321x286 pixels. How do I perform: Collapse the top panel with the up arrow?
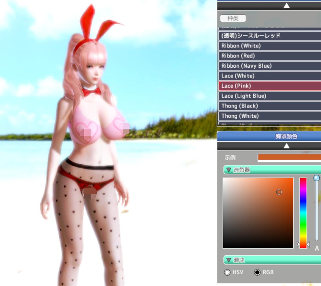[286, 5]
